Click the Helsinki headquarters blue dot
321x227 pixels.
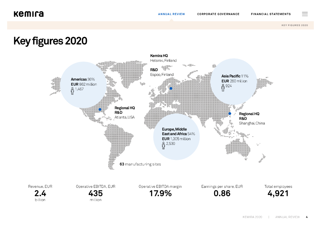[171, 88]
